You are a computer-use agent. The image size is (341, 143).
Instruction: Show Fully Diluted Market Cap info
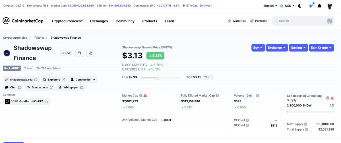point(217,96)
